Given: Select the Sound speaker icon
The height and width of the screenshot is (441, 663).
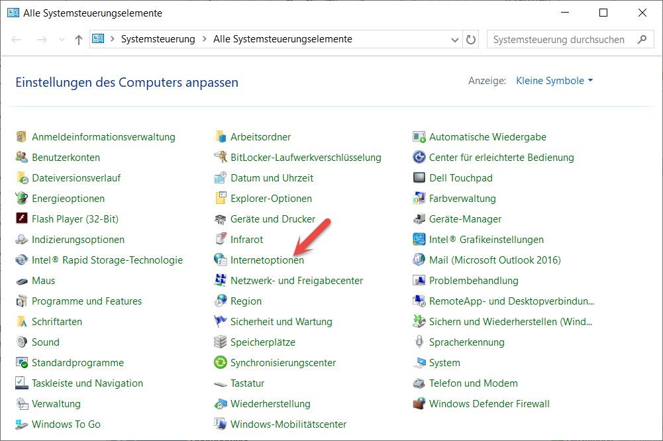Looking at the screenshot, I should 21,342.
